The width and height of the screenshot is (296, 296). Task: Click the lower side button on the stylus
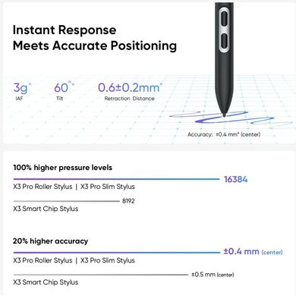coord(224,41)
